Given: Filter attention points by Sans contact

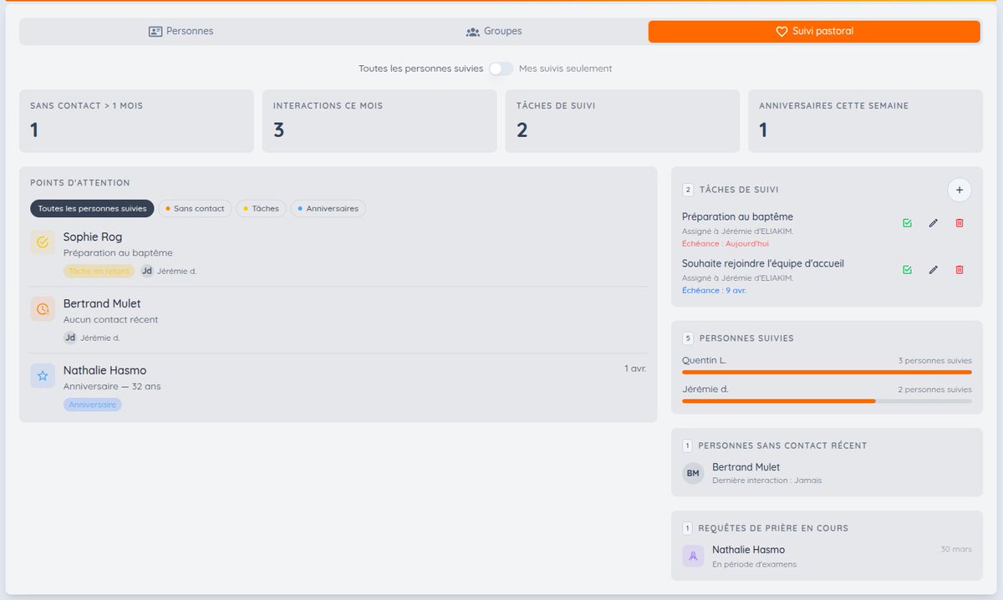Looking at the screenshot, I should pos(195,209).
